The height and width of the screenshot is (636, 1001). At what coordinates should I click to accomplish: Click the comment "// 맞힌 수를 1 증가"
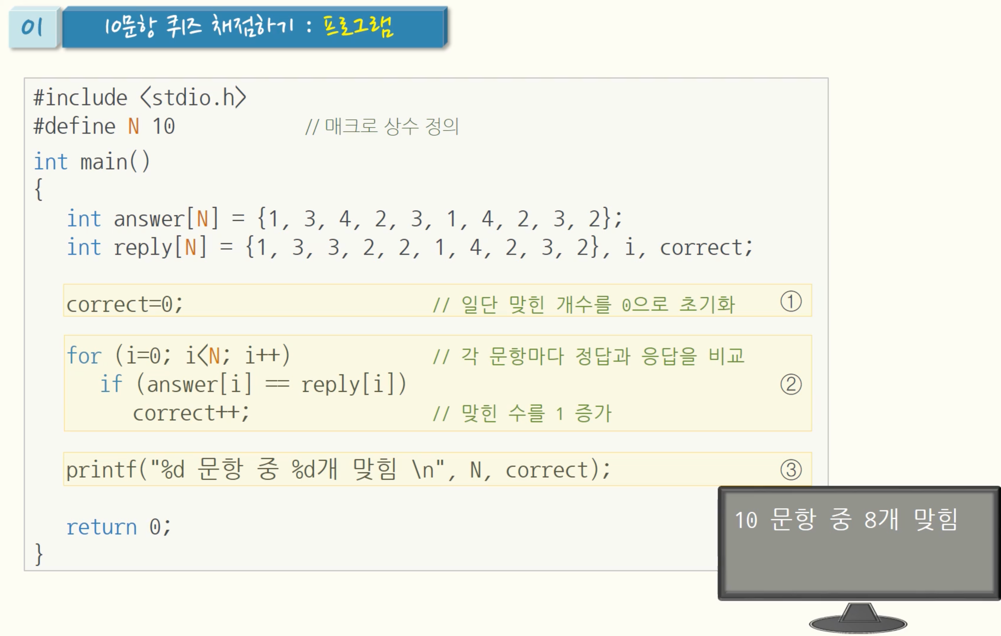[522, 414]
